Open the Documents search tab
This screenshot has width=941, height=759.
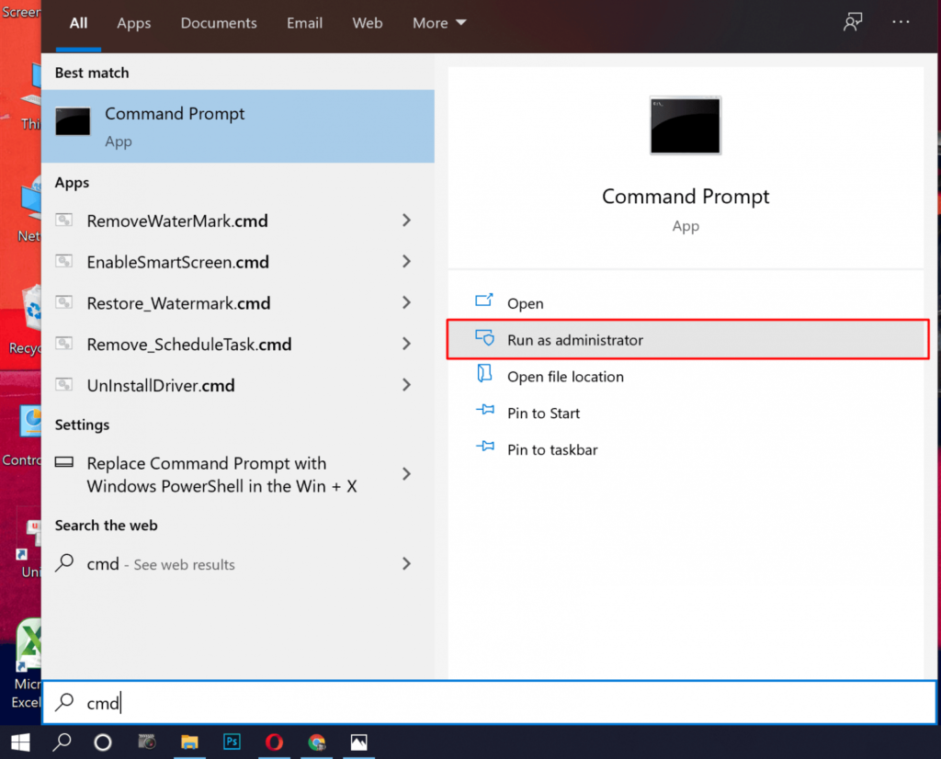(x=219, y=23)
